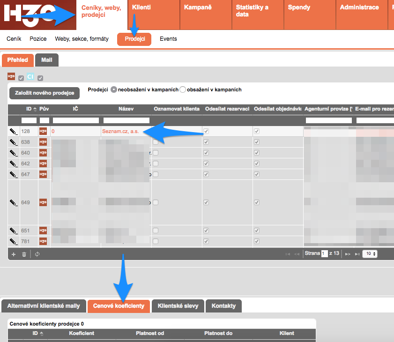
Task: Open the Seznam.cz, a.s. seller link
Action: [x=122, y=132]
